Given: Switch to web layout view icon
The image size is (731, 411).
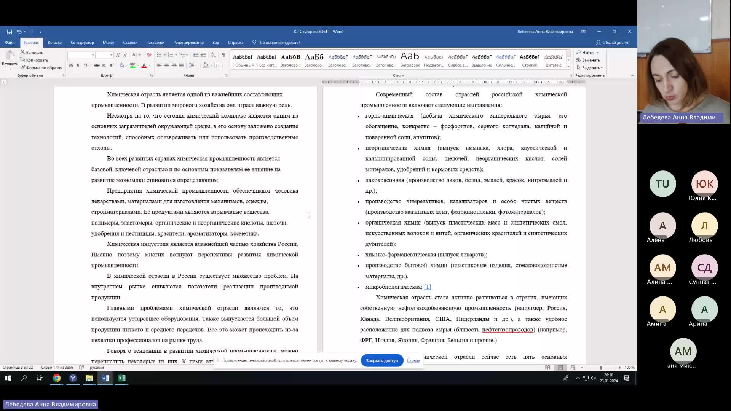Looking at the screenshot, I should [573, 367].
